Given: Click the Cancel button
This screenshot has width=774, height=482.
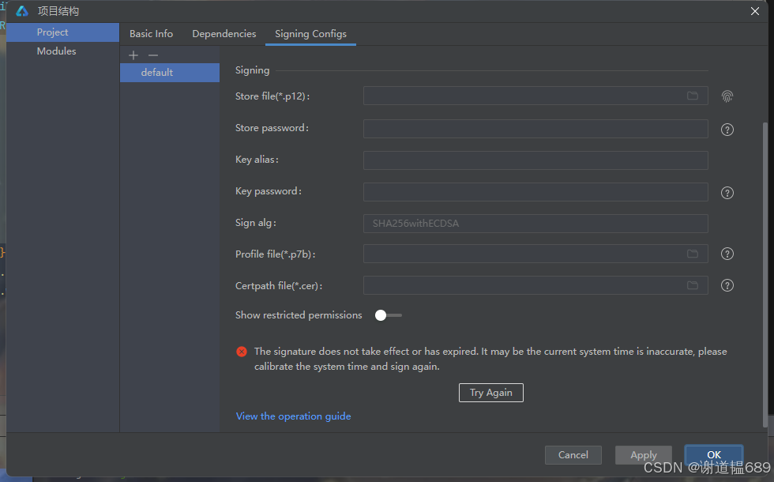Looking at the screenshot, I should [573, 455].
